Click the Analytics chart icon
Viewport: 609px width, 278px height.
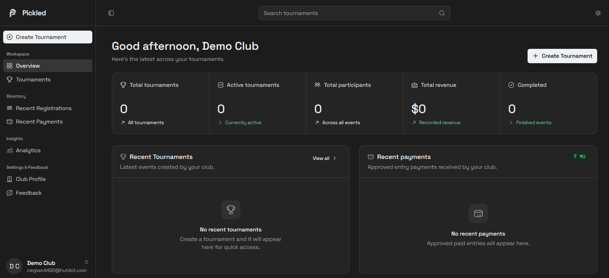[x=10, y=150]
